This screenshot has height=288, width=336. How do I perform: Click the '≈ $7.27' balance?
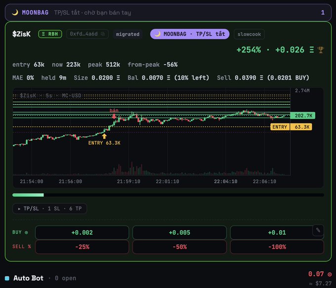[x=320, y=283]
